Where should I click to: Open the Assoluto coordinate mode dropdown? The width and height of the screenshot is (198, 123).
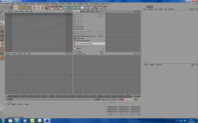tap(112, 114)
